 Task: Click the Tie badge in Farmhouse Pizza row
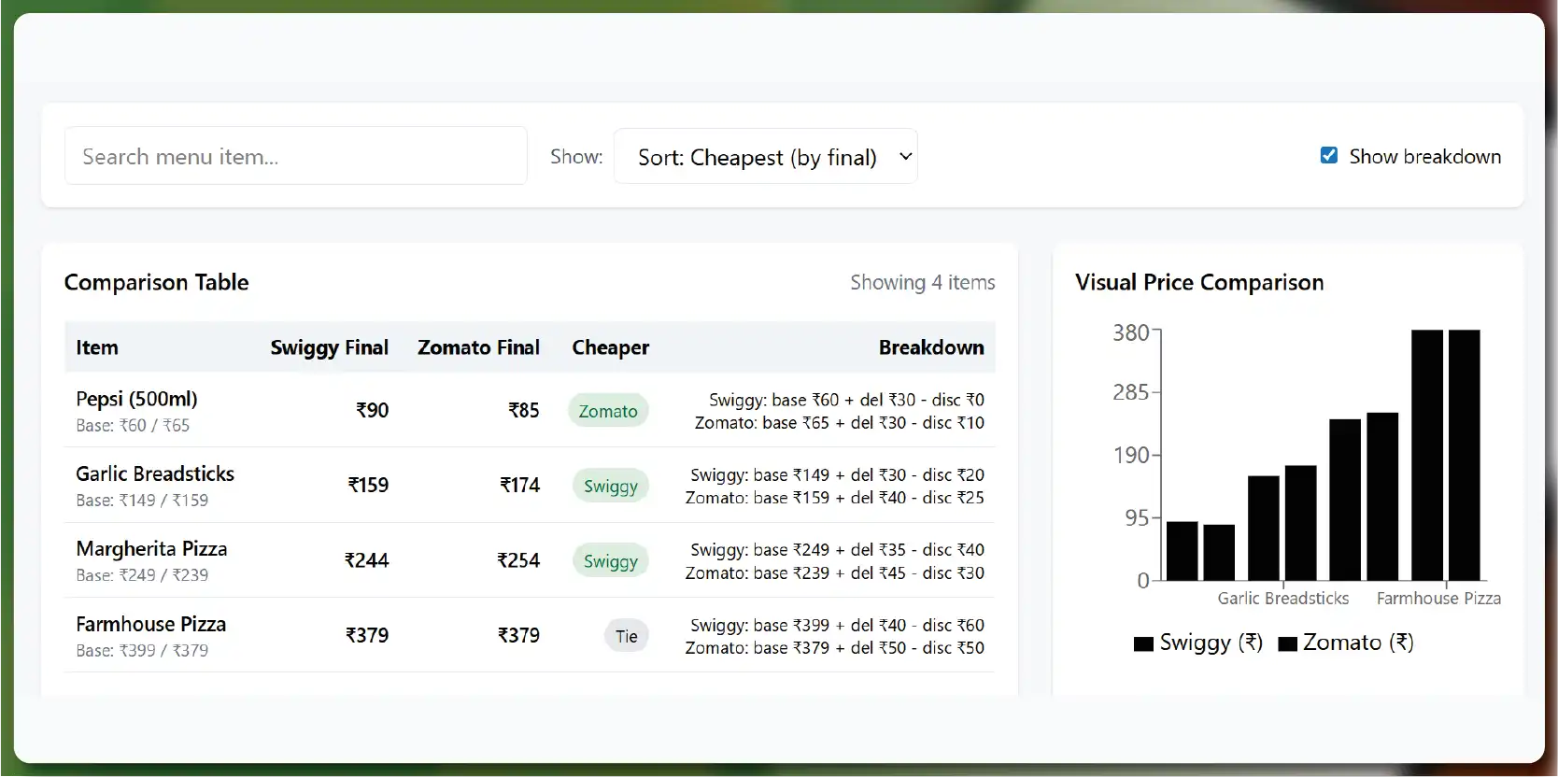point(626,636)
